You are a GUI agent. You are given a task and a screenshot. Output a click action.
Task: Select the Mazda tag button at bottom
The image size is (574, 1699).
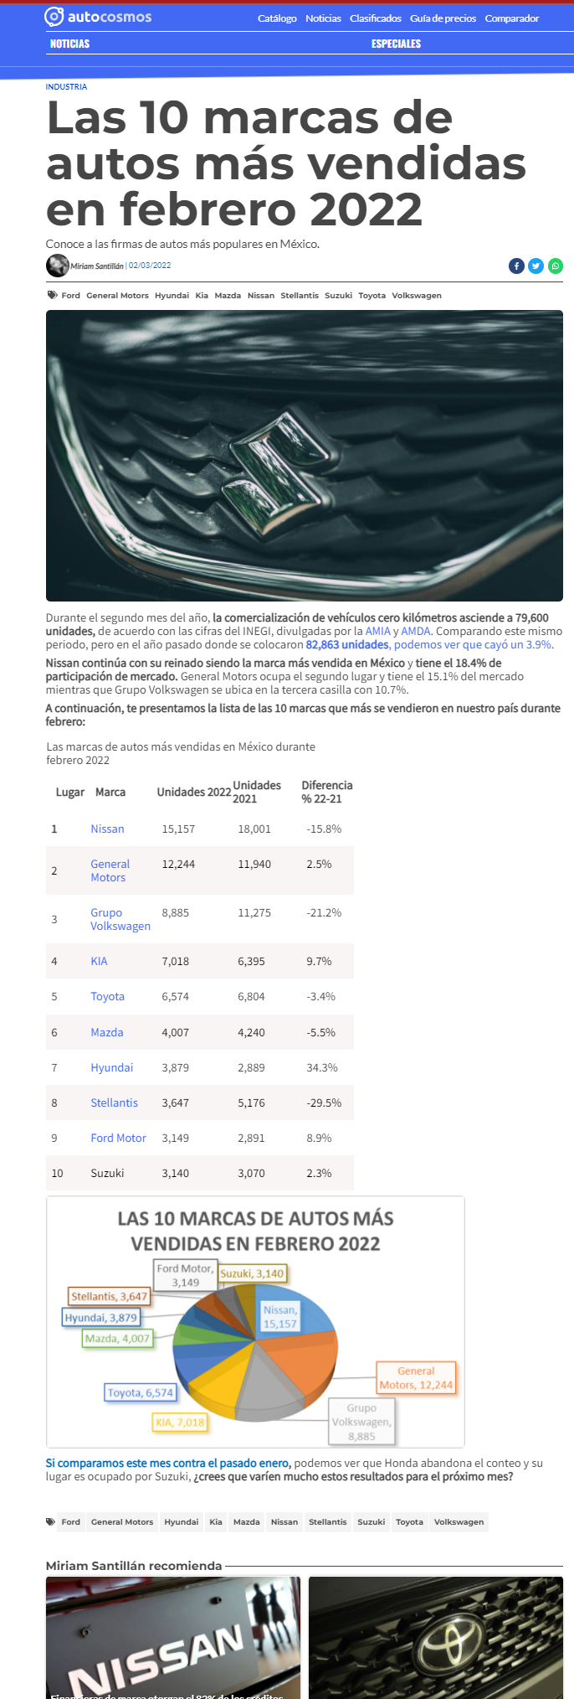click(x=246, y=1521)
